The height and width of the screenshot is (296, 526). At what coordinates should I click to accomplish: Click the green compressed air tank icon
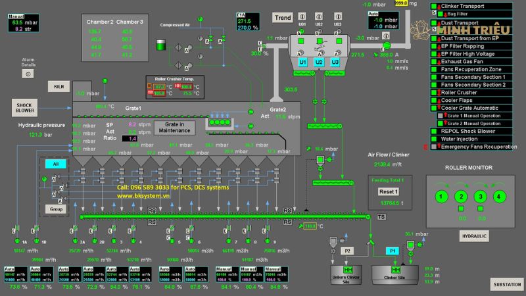coord(162,45)
